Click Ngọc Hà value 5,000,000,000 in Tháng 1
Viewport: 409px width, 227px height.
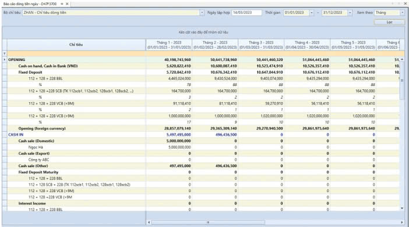click(x=179, y=147)
